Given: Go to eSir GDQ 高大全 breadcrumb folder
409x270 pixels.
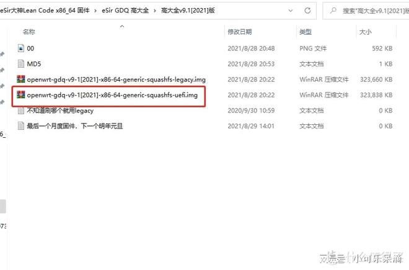Looking at the screenshot, I should coord(125,11).
